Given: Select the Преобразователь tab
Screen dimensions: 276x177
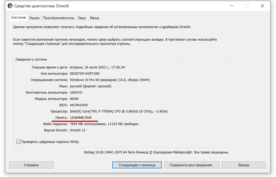Looking at the screenshot, I should pos(59,18).
